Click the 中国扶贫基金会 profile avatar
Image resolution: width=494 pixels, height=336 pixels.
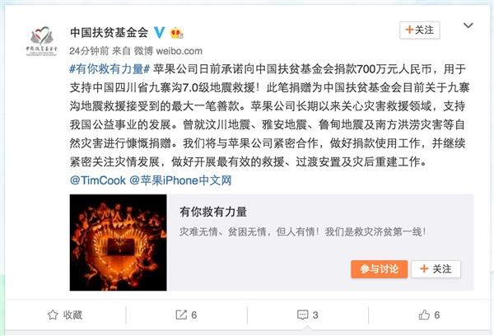[42, 41]
